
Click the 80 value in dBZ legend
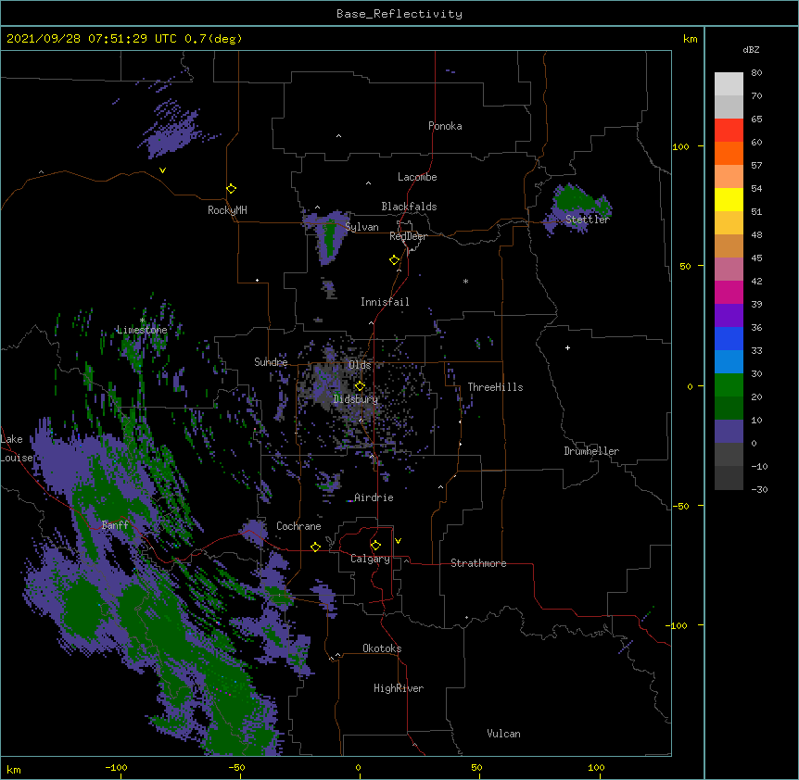[x=756, y=72]
